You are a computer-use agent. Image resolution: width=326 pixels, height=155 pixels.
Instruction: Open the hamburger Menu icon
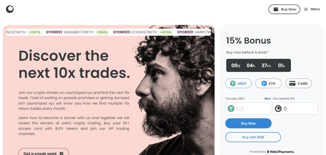tap(306, 9)
